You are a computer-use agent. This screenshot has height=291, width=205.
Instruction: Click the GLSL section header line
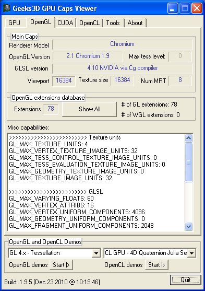pos(56,192)
